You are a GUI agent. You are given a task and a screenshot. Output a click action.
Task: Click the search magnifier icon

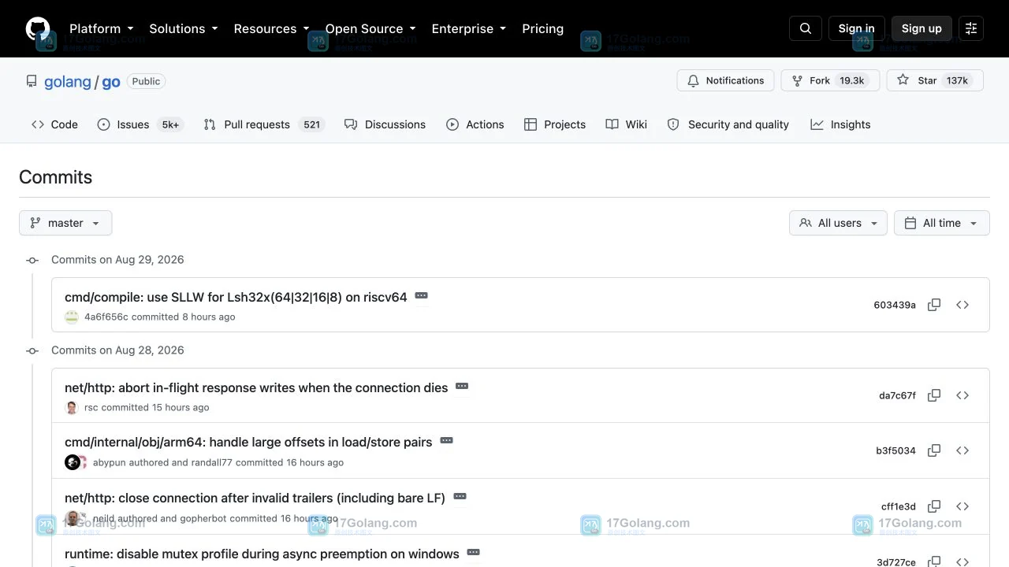click(x=806, y=28)
